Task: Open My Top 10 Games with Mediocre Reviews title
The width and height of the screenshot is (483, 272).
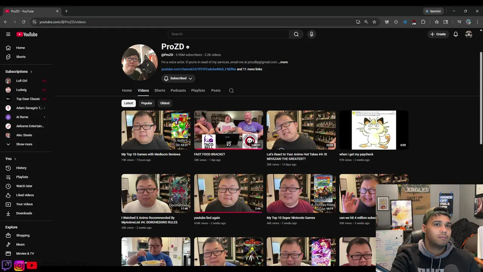Action: [x=151, y=155]
